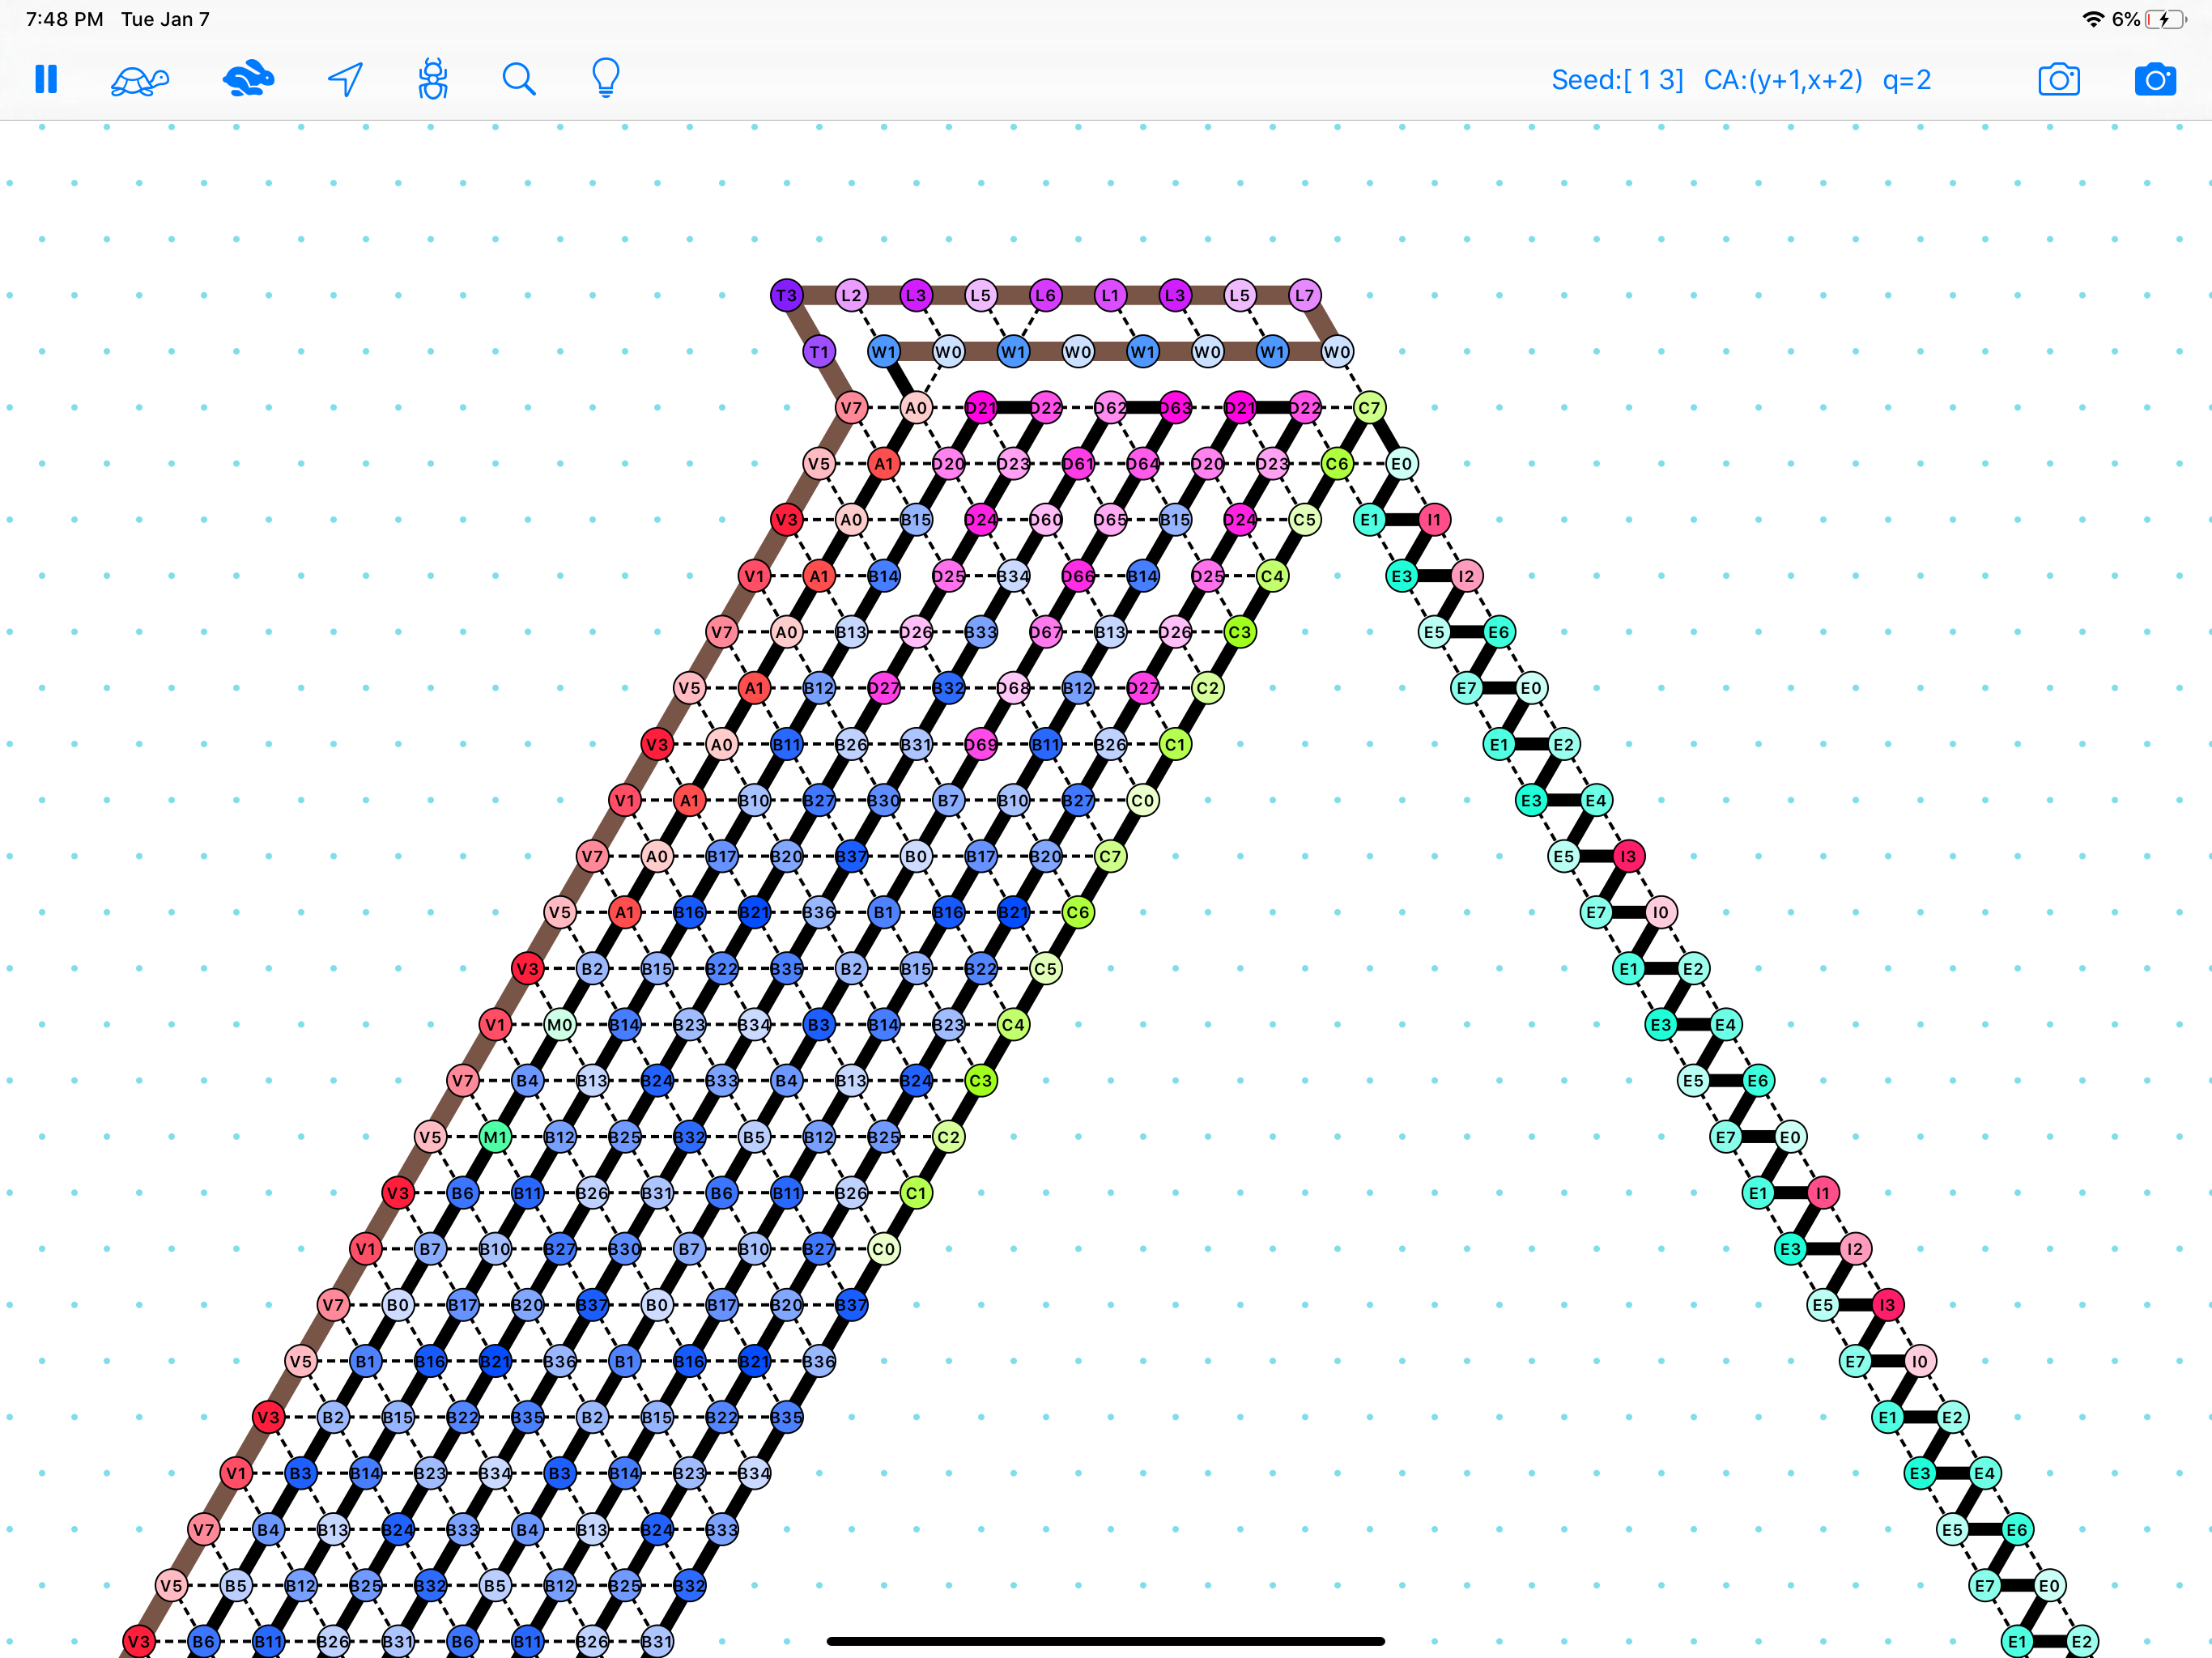Click the outlined camera snapshot icon

pyautogui.click(x=2060, y=79)
